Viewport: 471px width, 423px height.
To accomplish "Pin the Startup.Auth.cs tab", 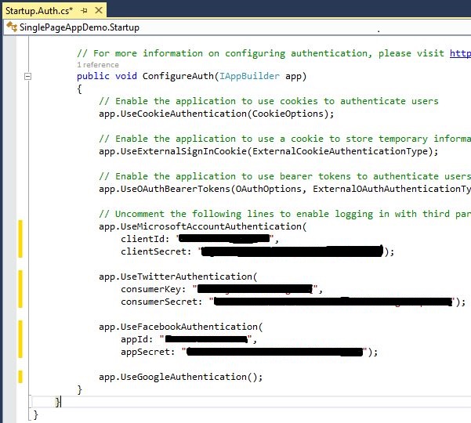I will point(84,11).
